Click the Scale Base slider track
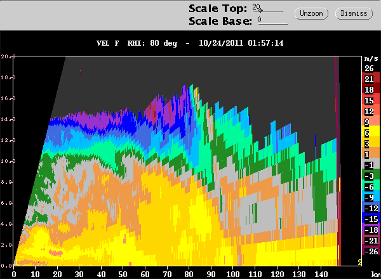 [x=273, y=23]
